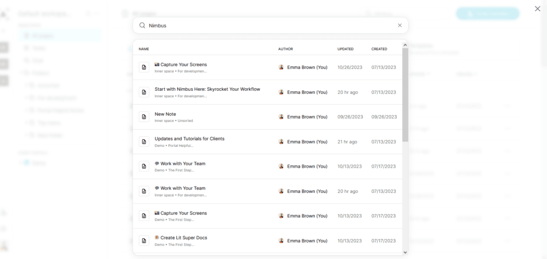The height and width of the screenshot is (259, 547).
Task: Click the magnifier icon in search bar
Action: [x=143, y=25]
